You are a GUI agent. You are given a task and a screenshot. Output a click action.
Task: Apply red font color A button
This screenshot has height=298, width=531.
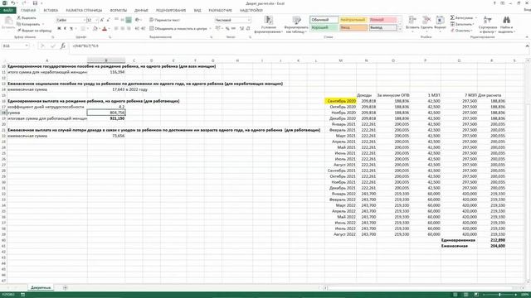[105, 29]
